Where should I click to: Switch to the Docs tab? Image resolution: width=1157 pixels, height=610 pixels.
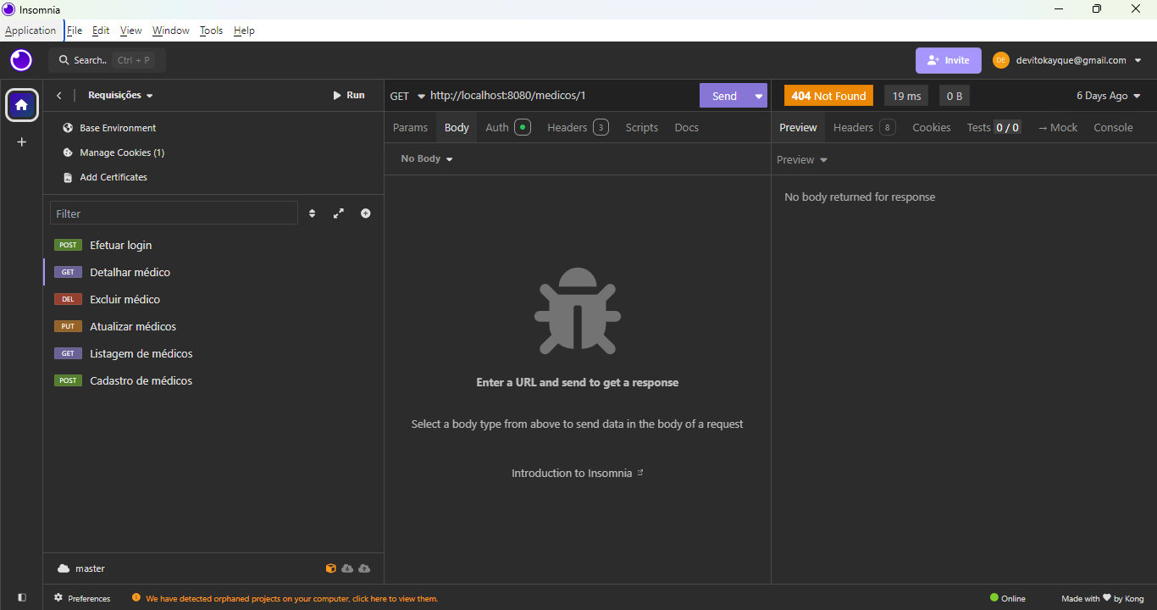pos(687,128)
